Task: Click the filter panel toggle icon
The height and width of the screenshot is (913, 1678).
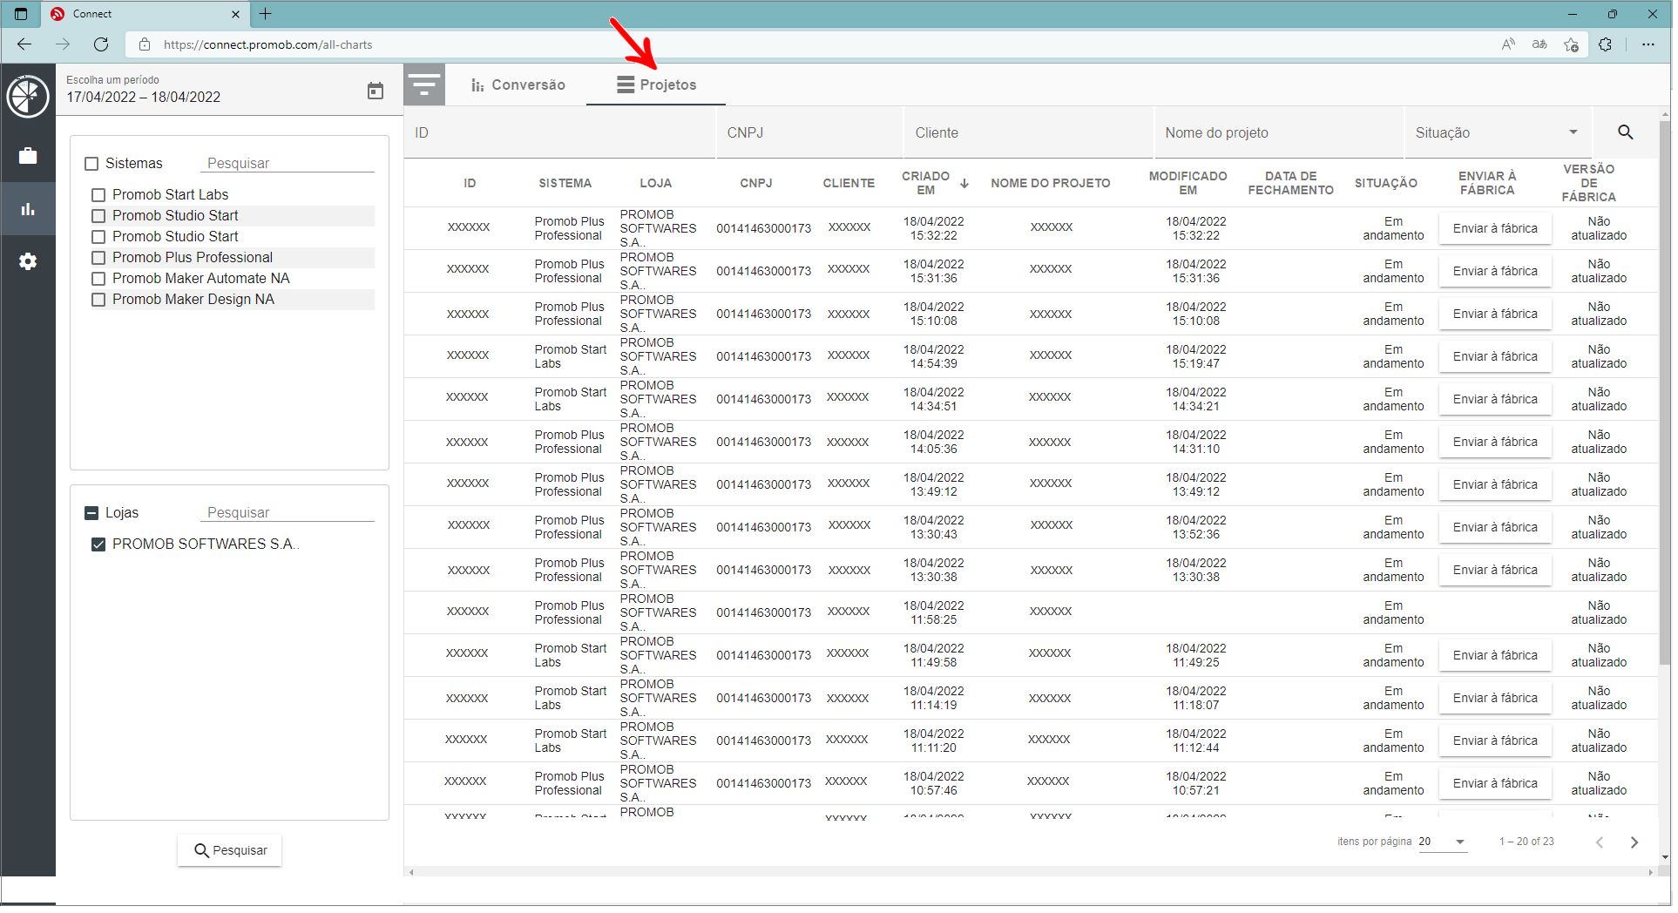Action: (424, 85)
